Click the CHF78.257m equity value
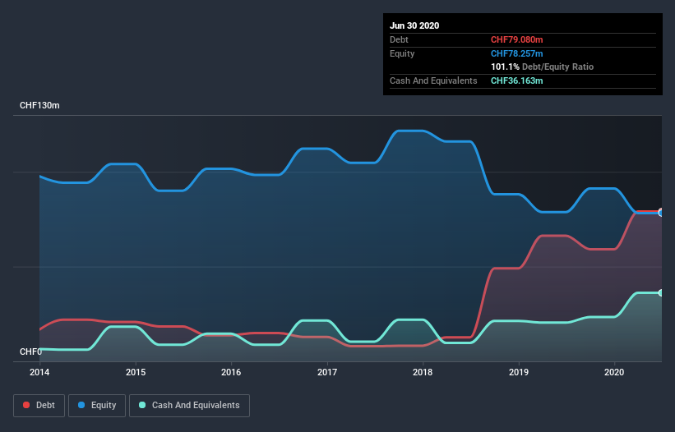This screenshot has width=675, height=432. (x=516, y=53)
